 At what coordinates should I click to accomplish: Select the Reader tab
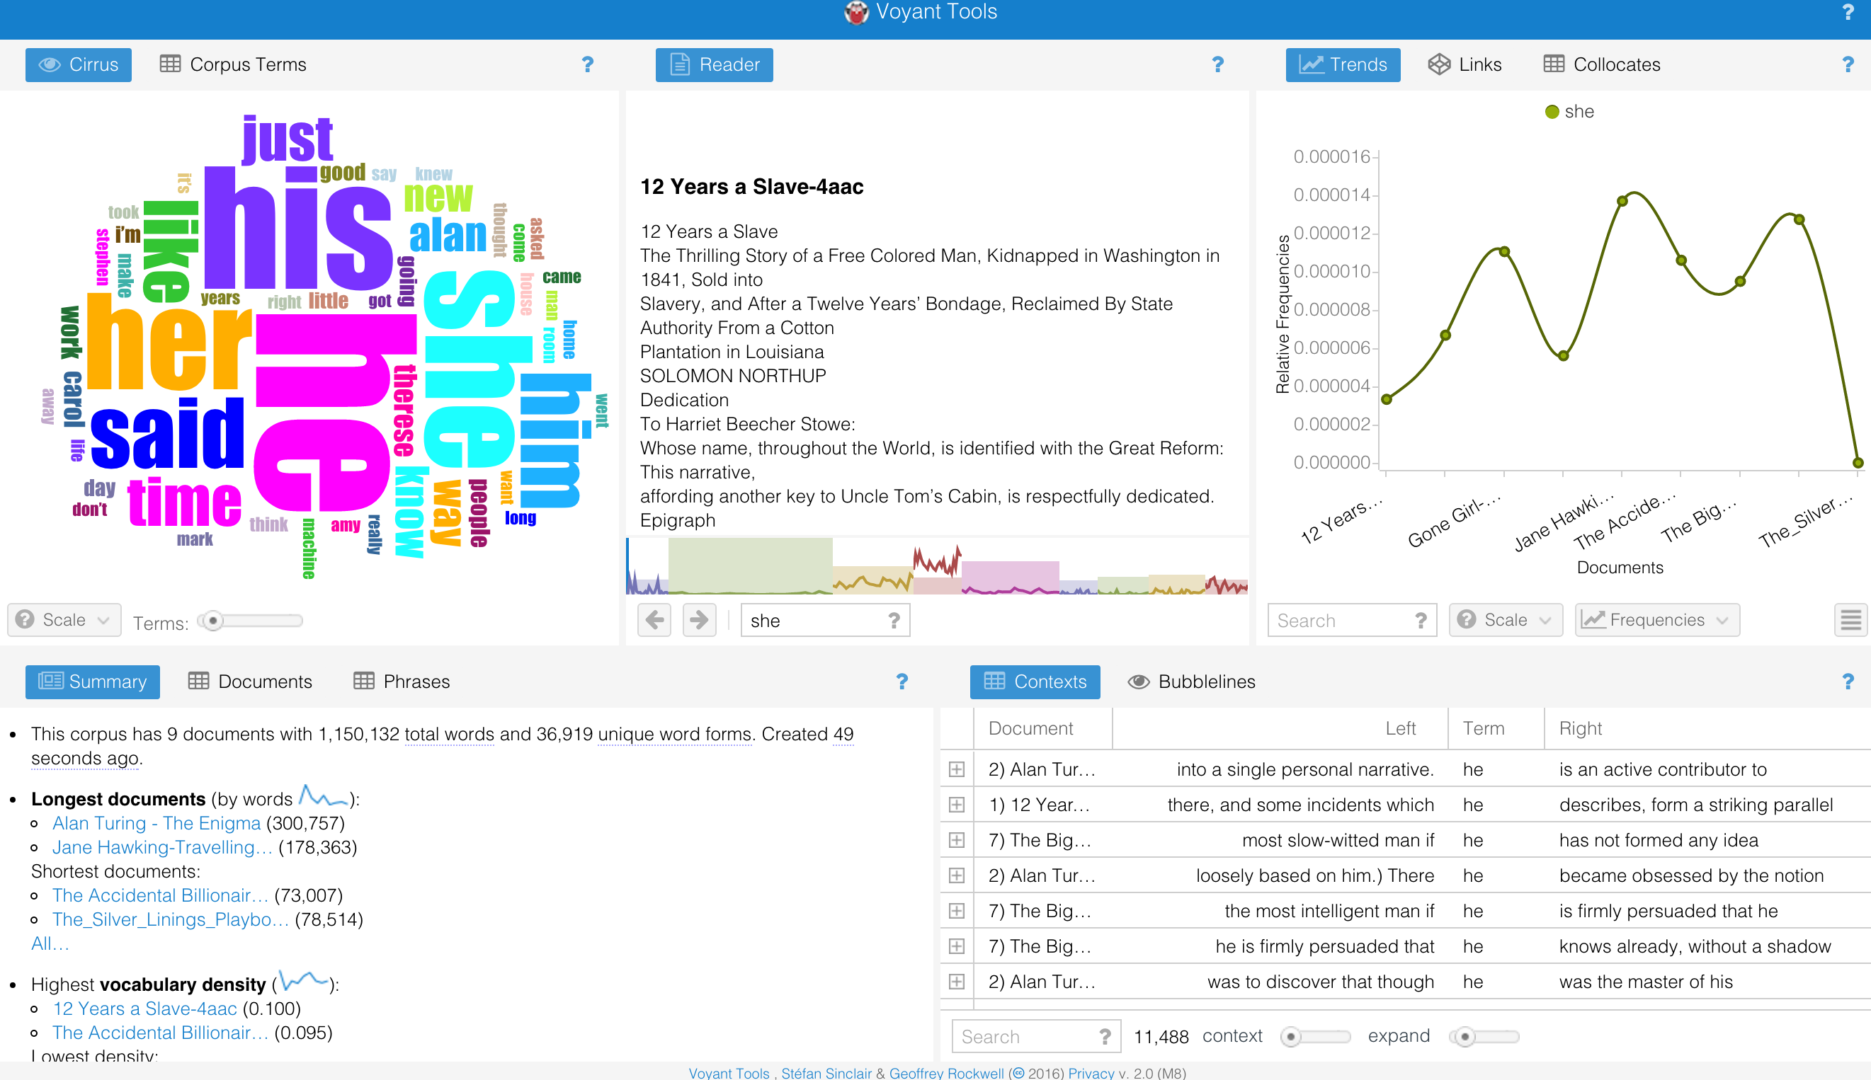coord(714,64)
